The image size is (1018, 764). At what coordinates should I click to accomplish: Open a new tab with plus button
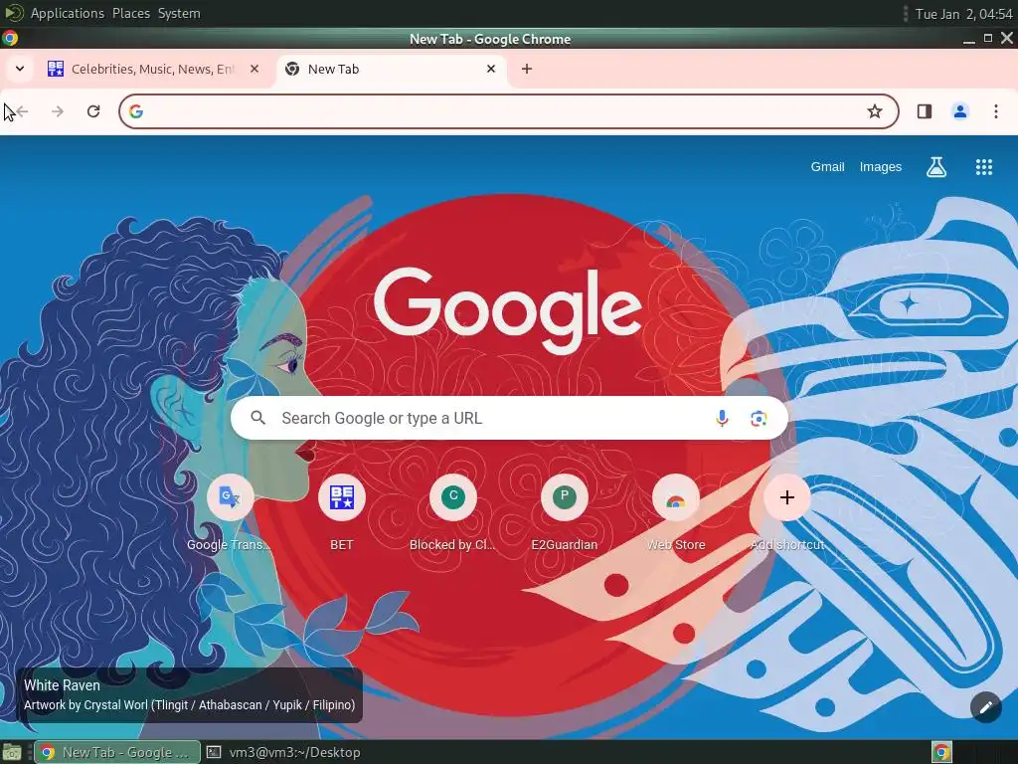[527, 69]
